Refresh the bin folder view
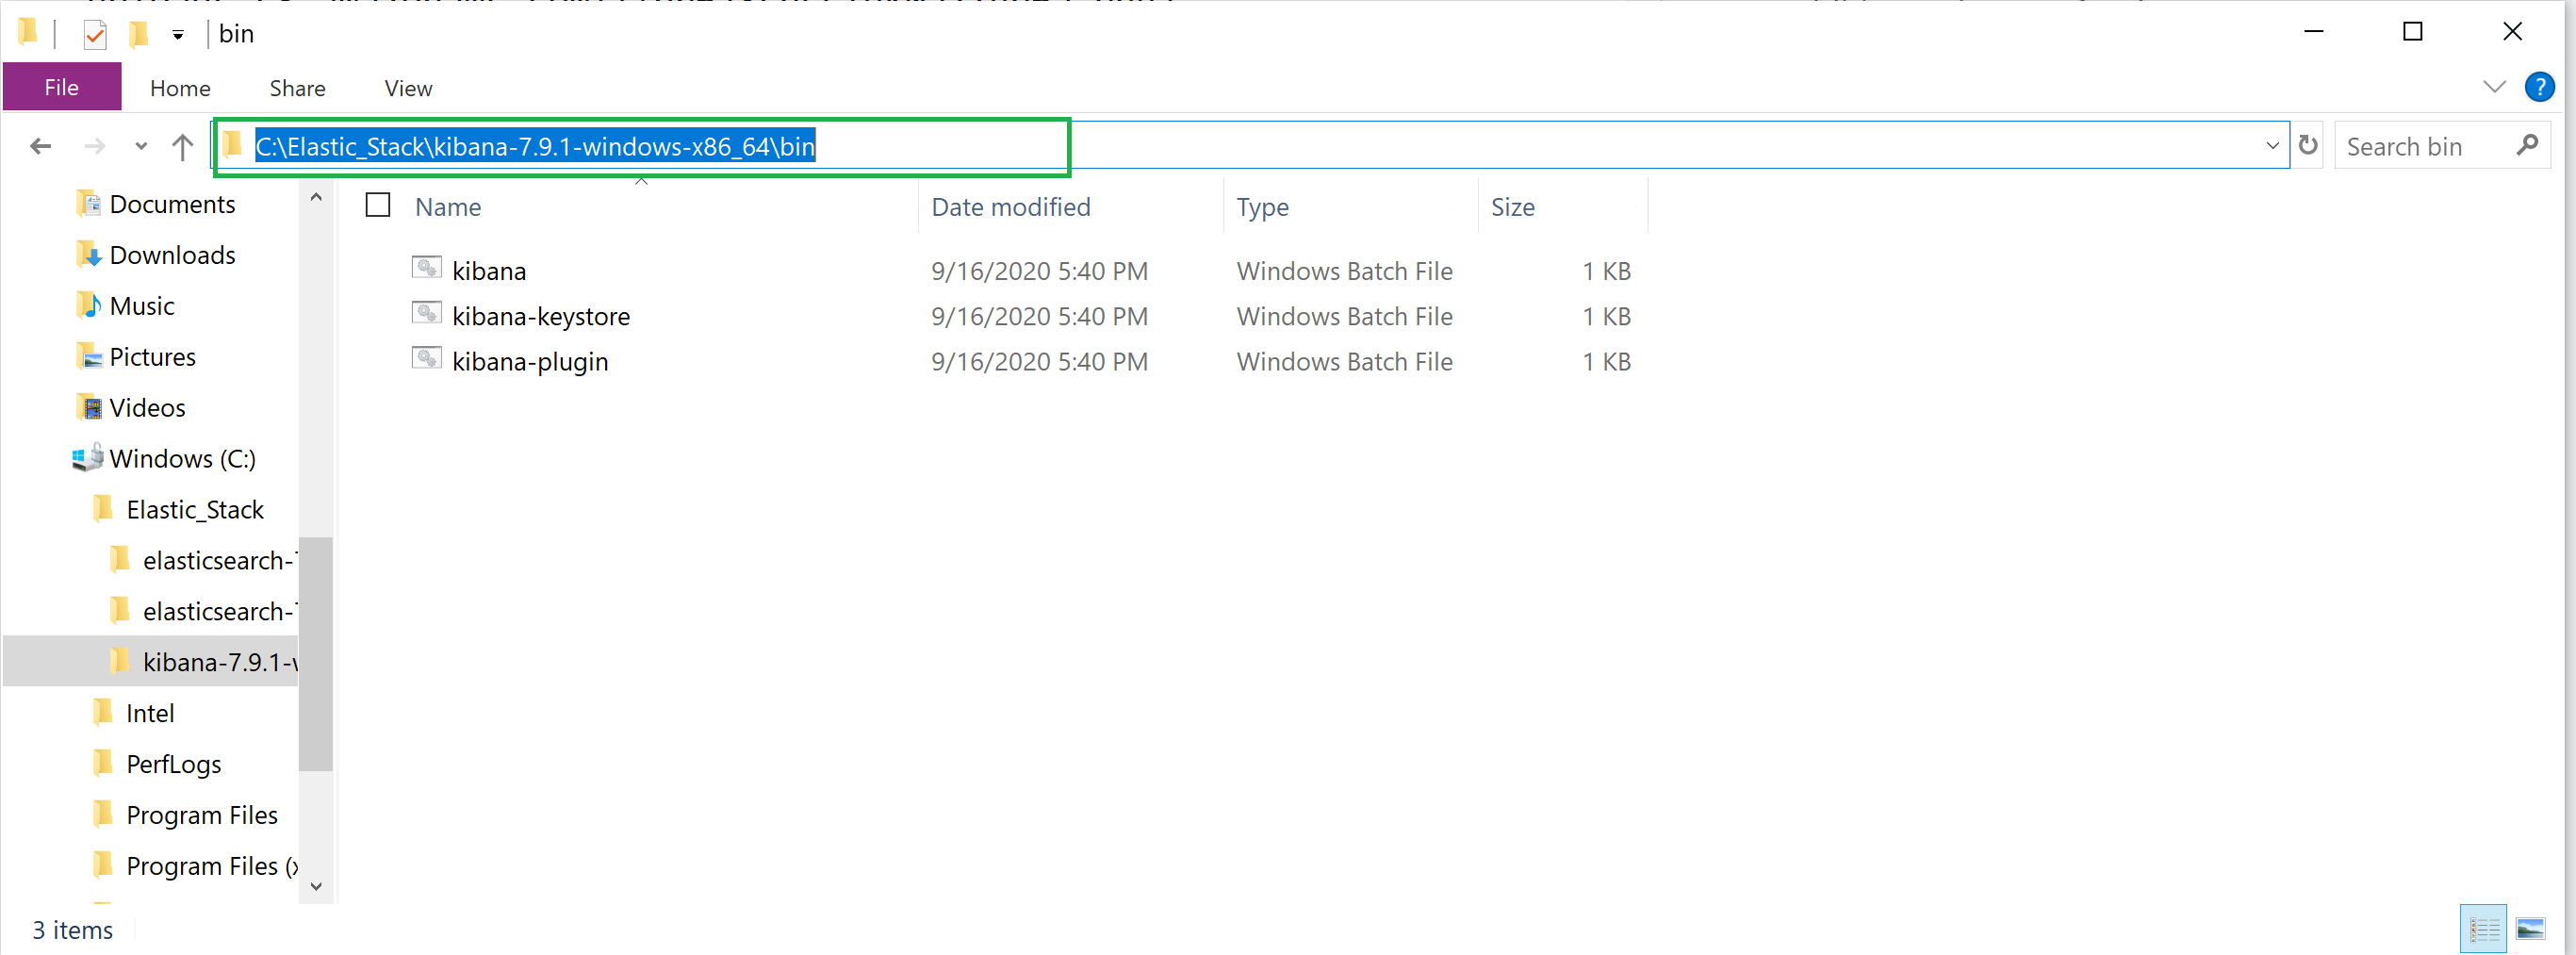The height and width of the screenshot is (955, 2576). coord(2308,146)
